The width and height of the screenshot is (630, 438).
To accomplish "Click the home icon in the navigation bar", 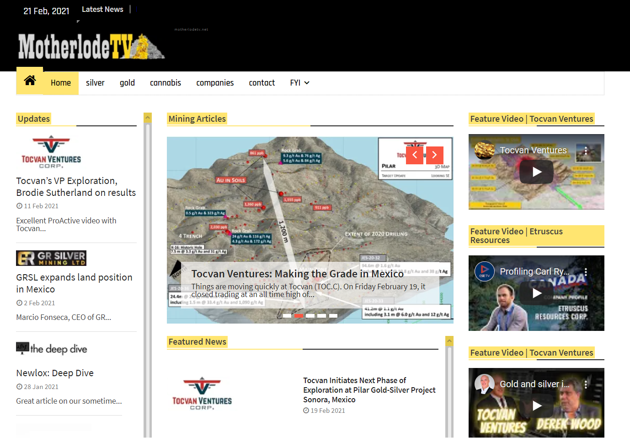I will pyautogui.click(x=30, y=81).
